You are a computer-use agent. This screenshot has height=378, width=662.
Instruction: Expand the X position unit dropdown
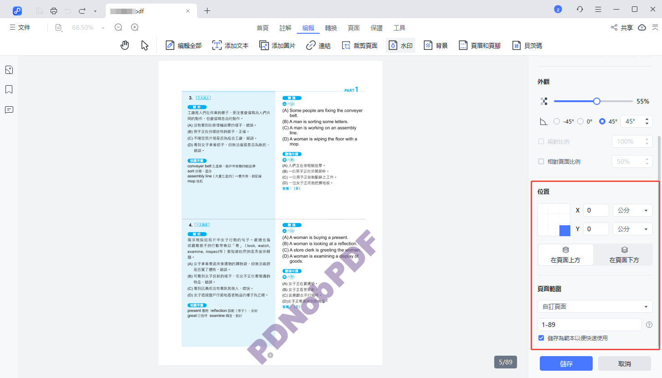(x=632, y=210)
